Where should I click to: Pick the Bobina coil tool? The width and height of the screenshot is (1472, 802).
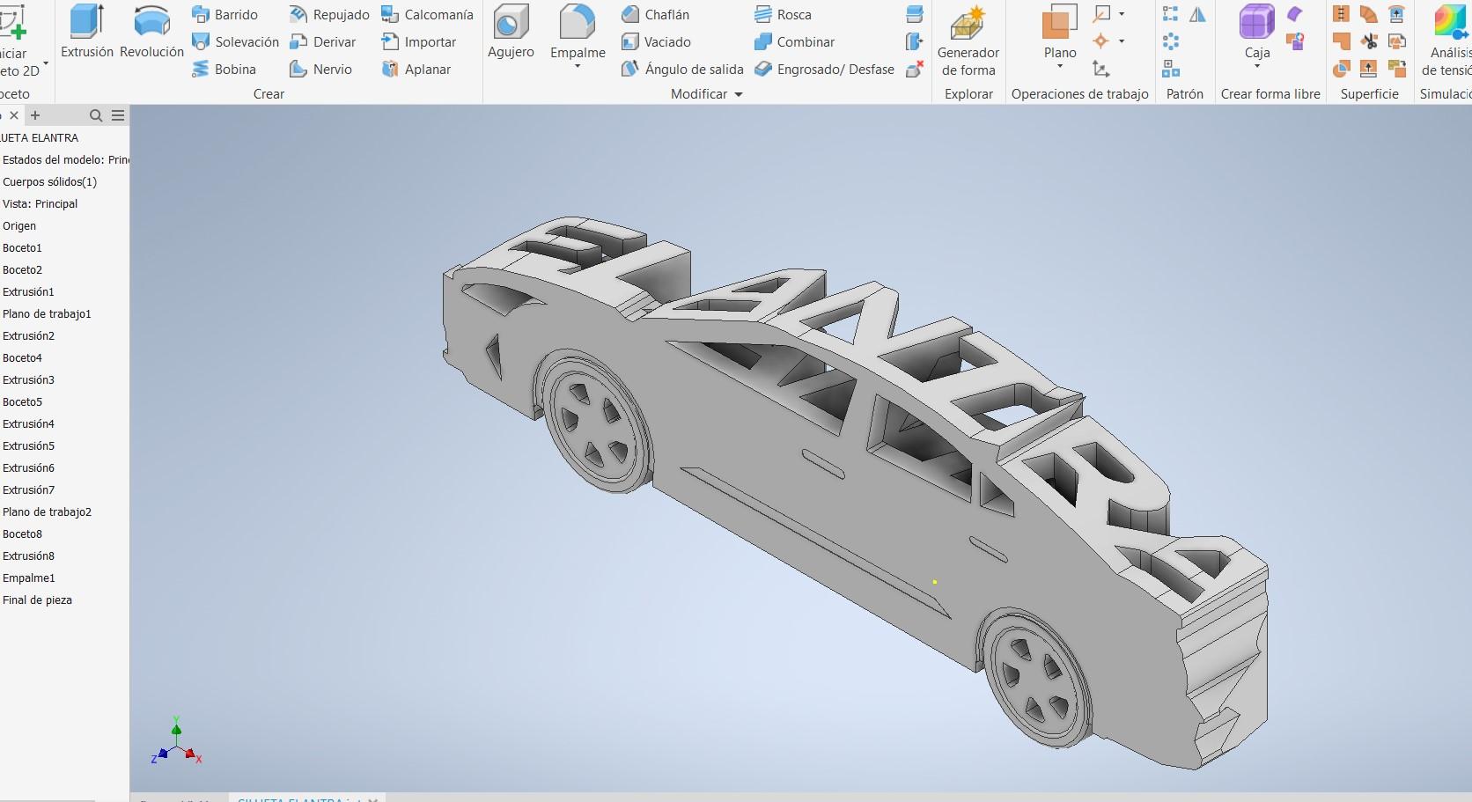224,70
